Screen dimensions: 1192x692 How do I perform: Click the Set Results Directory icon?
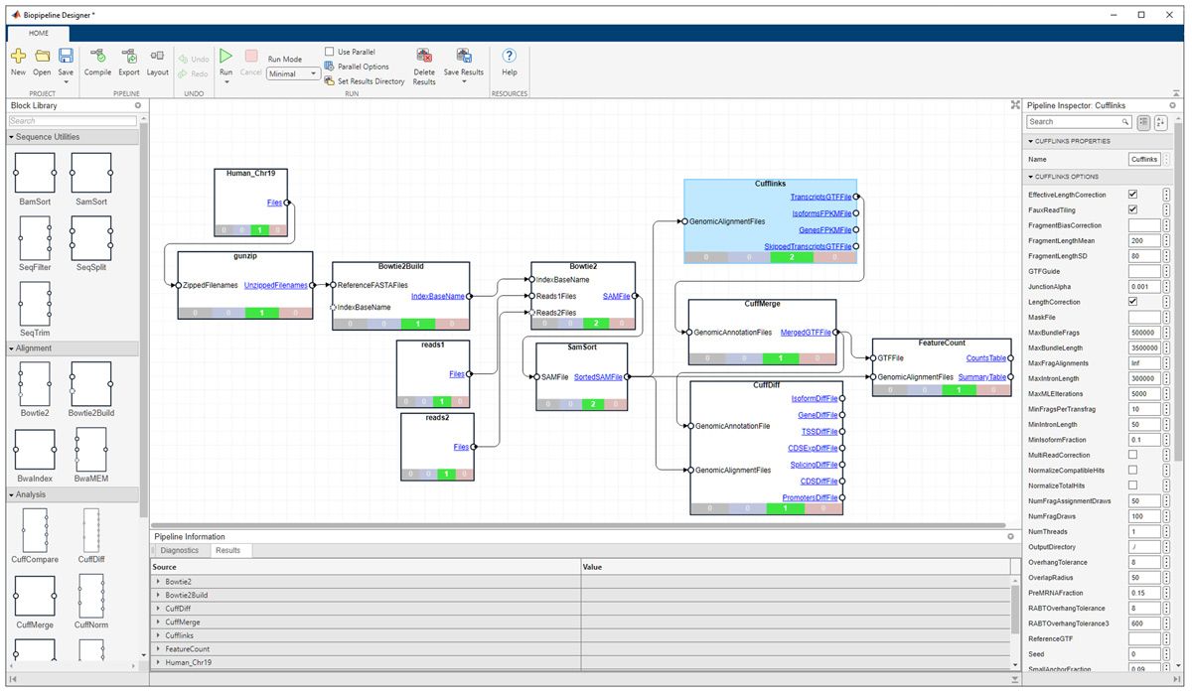331,81
